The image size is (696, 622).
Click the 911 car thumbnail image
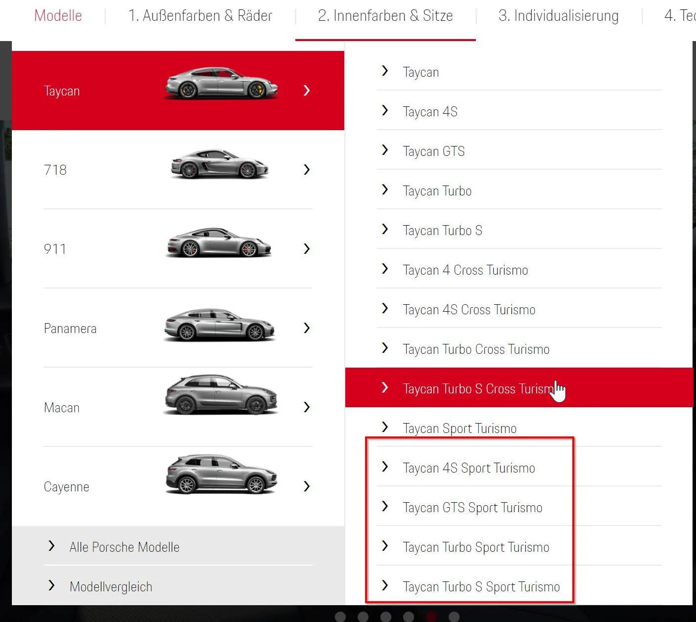click(218, 242)
